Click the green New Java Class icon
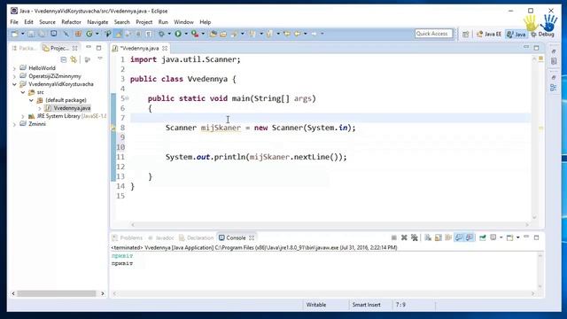The image size is (567, 319). 89,34
